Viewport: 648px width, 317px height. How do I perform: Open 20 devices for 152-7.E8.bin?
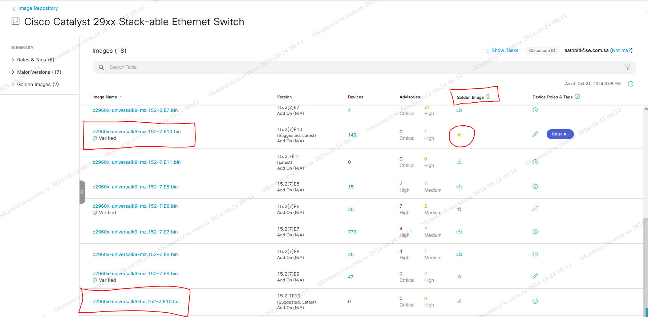tap(351, 254)
